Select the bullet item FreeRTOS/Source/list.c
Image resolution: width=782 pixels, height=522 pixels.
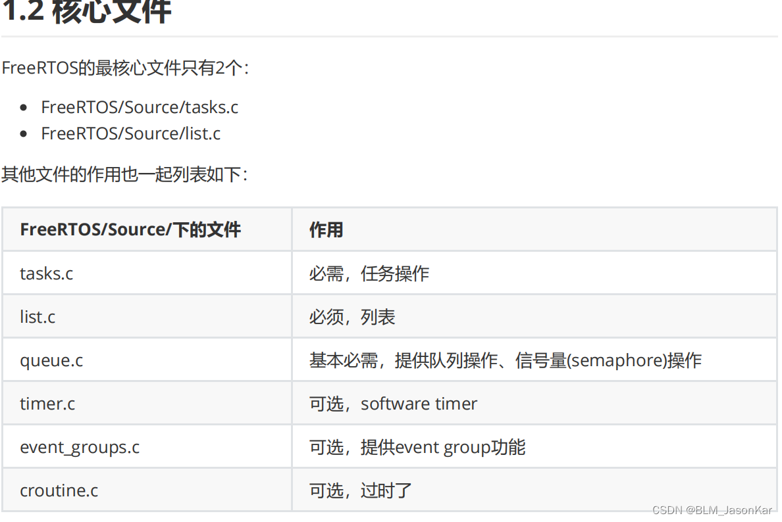[x=130, y=133]
